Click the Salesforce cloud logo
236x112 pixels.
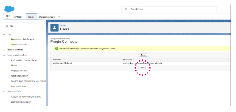[x=9, y=9]
